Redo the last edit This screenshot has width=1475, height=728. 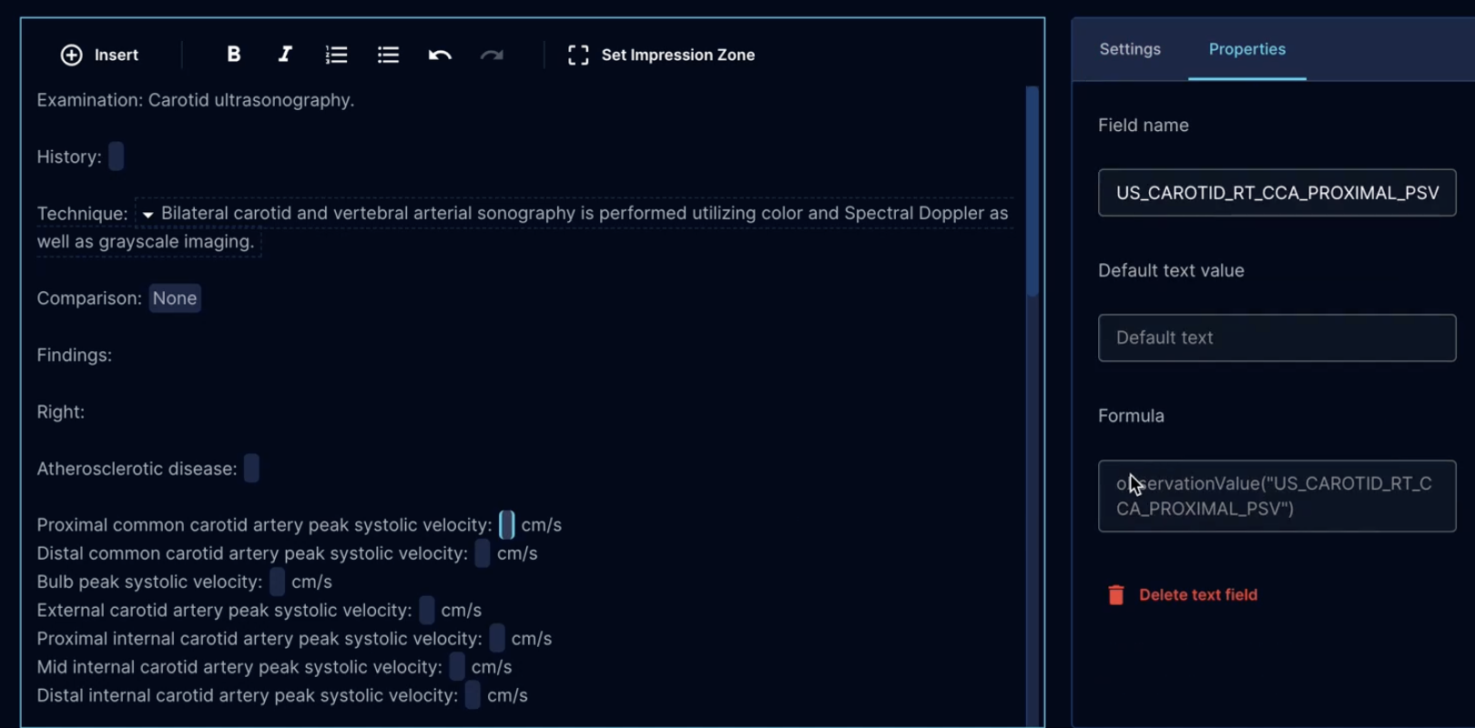[492, 56]
